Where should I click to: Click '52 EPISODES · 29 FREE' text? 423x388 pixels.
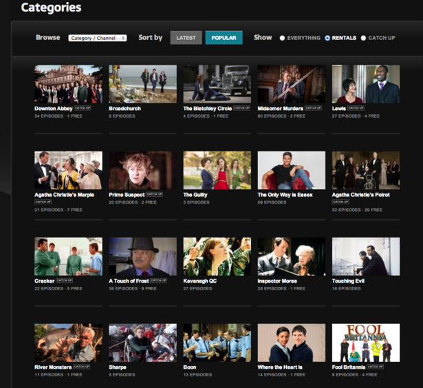(357, 210)
